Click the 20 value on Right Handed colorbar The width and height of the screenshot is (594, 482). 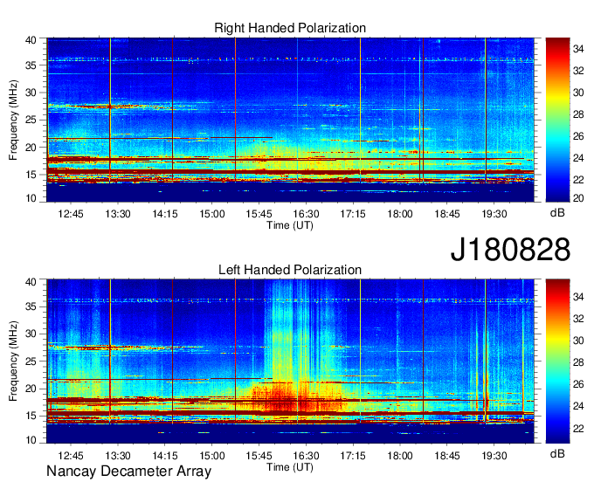578,198
